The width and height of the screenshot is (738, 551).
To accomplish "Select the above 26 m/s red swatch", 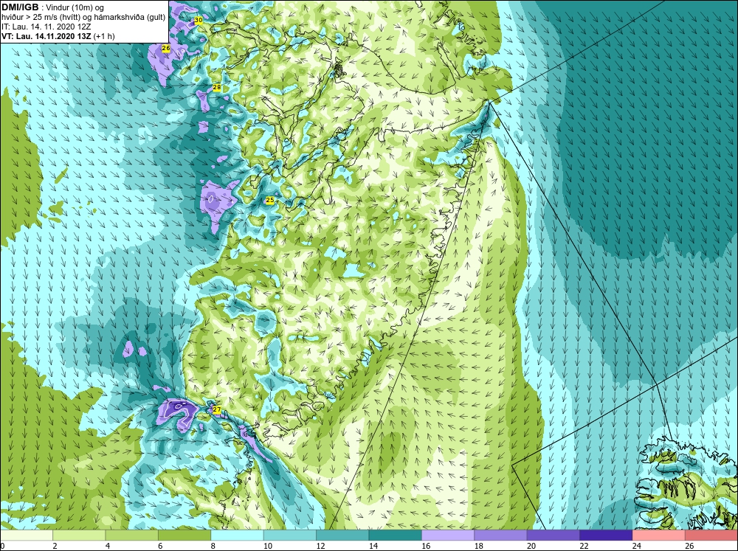I will (711, 536).
